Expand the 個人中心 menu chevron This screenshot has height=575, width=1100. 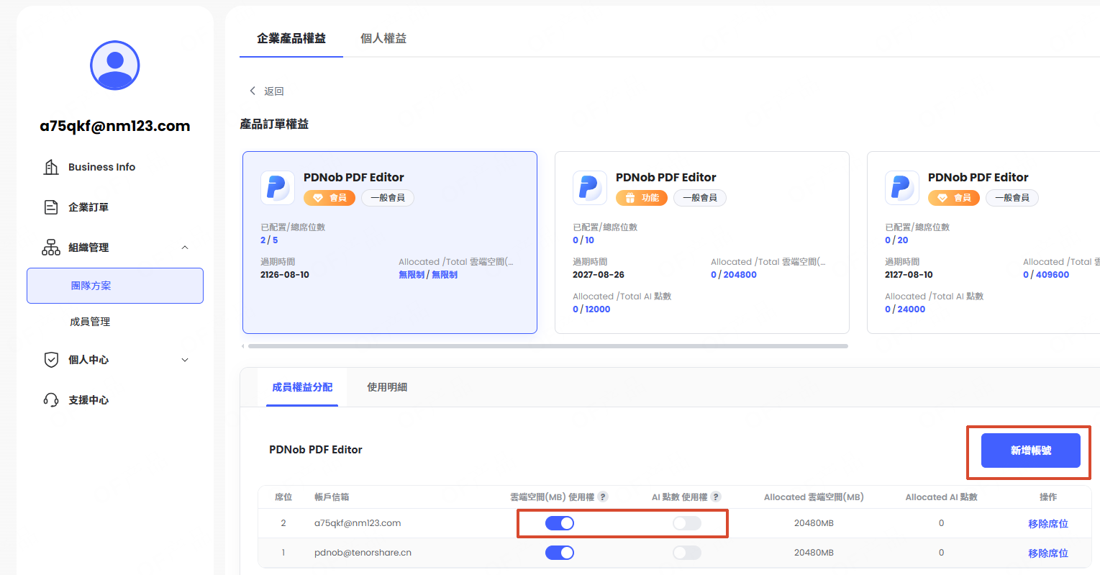(x=185, y=360)
